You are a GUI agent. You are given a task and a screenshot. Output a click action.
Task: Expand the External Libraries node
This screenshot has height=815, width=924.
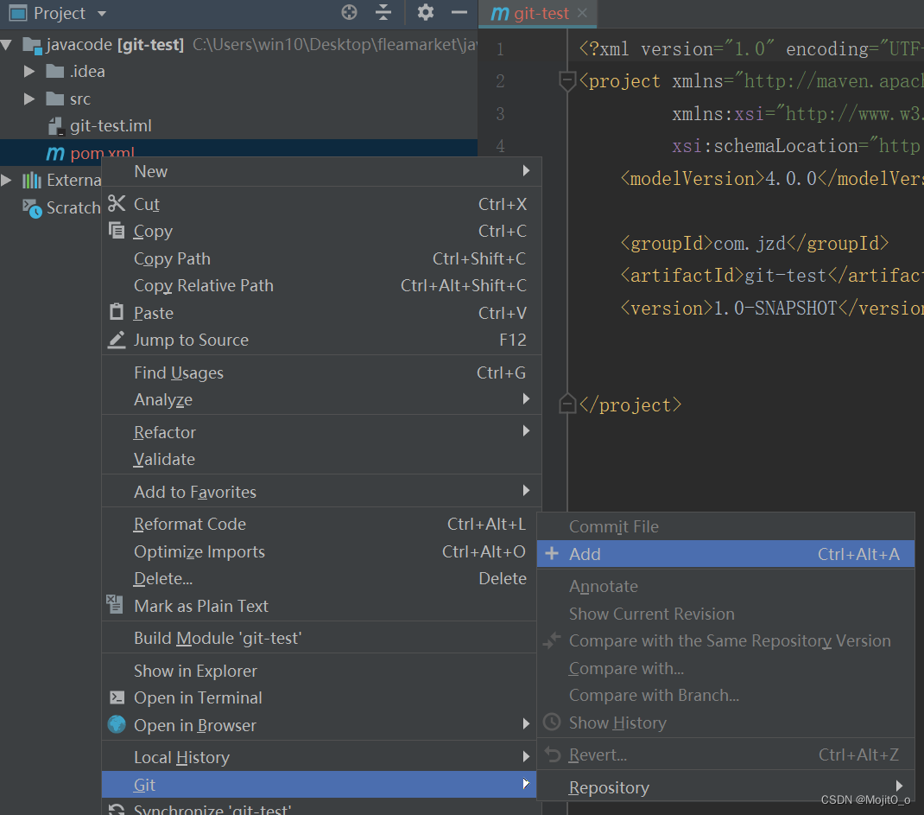pos(7,180)
